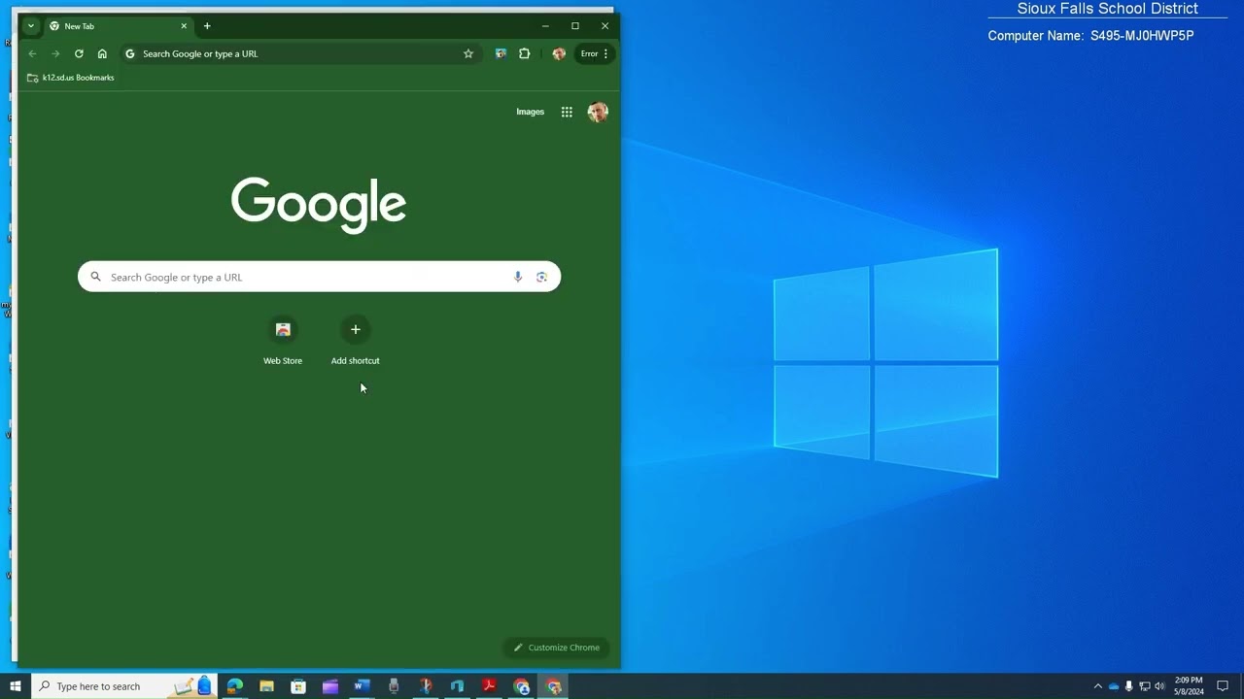Go to the Home page
This screenshot has width=1244, height=699.
[102, 53]
